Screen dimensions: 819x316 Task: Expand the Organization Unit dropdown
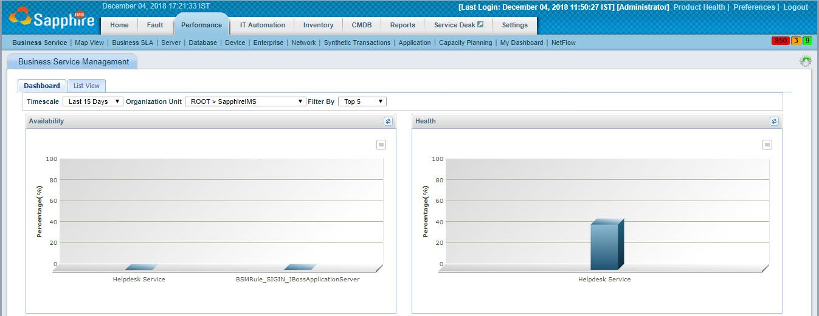click(245, 101)
